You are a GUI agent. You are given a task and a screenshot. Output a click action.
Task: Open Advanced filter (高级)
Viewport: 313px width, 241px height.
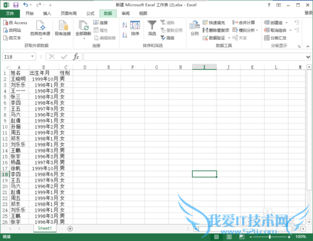pos(168,38)
